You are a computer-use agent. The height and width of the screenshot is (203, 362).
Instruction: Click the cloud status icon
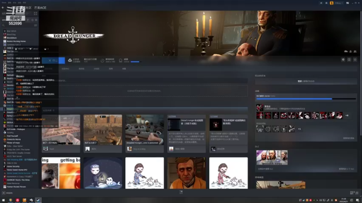[70, 60]
